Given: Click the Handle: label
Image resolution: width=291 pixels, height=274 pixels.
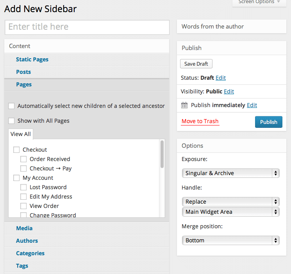Looking at the screenshot, I should [192, 188].
